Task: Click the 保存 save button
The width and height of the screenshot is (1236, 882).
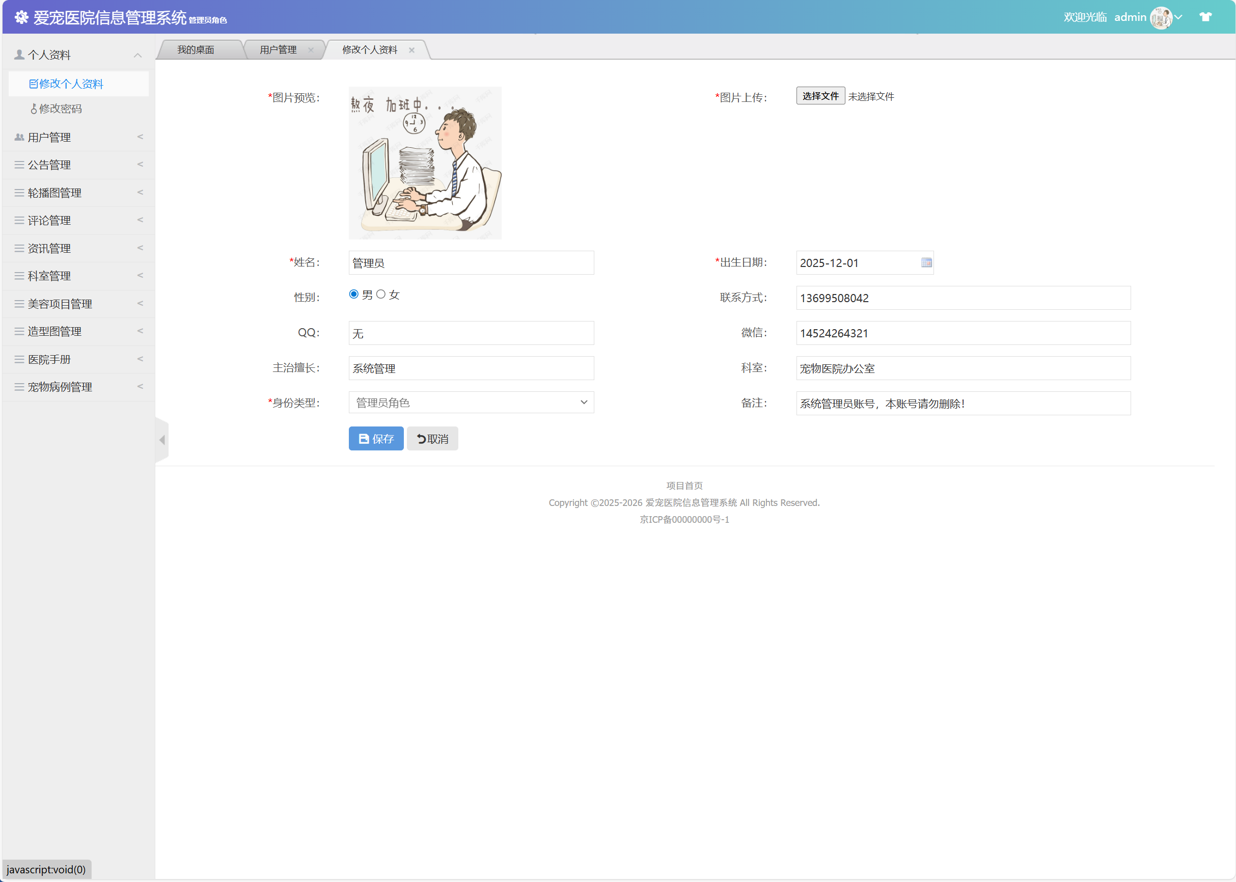Action: (376, 438)
